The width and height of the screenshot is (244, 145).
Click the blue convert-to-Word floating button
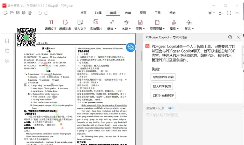[x=131, y=47]
